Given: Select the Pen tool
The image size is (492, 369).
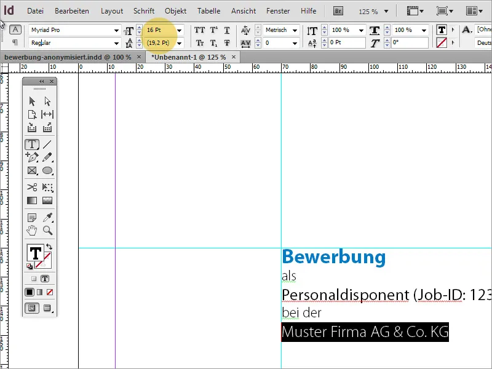Looking at the screenshot, I should [32, 158].
